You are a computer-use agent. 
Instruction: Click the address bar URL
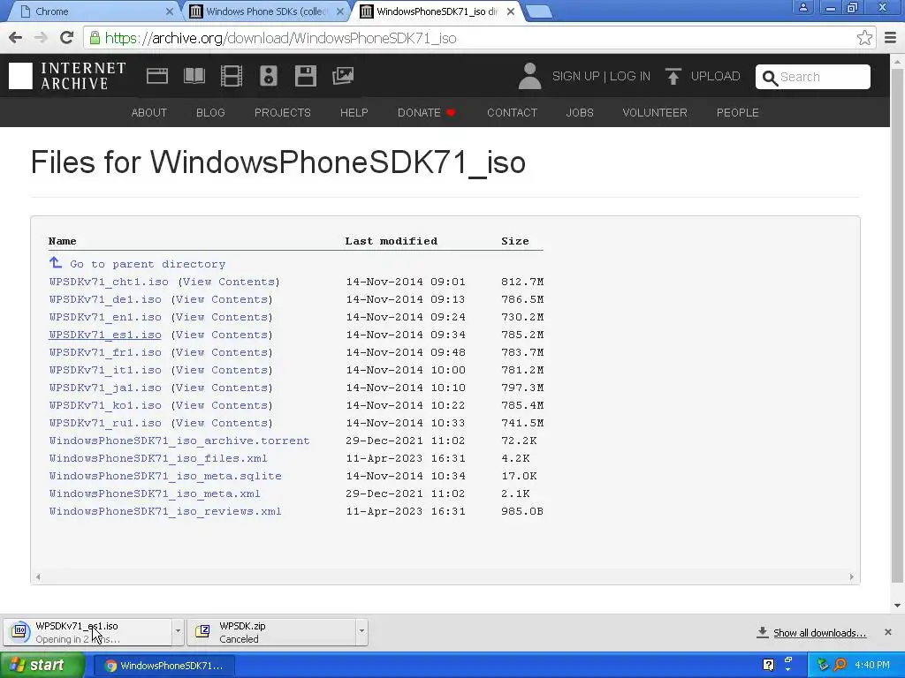(280, 38)
